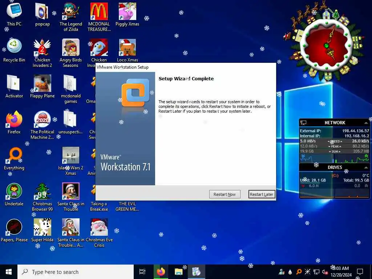This screenshot has height=279, width=372.
Task: Switch to VMware installer taskbar button
Action: point(197,272)
